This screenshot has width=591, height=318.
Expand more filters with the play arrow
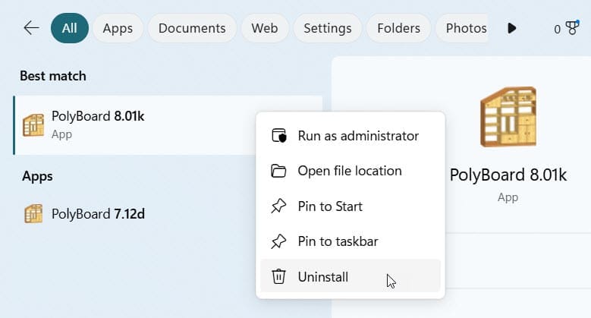click(511, 28)
